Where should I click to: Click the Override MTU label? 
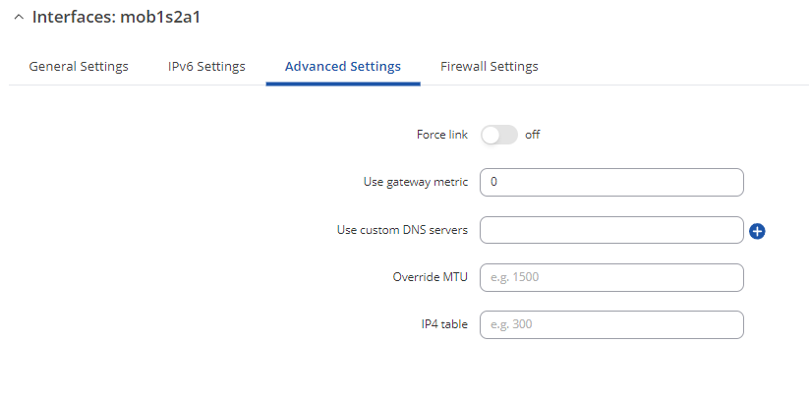point(431,277)
